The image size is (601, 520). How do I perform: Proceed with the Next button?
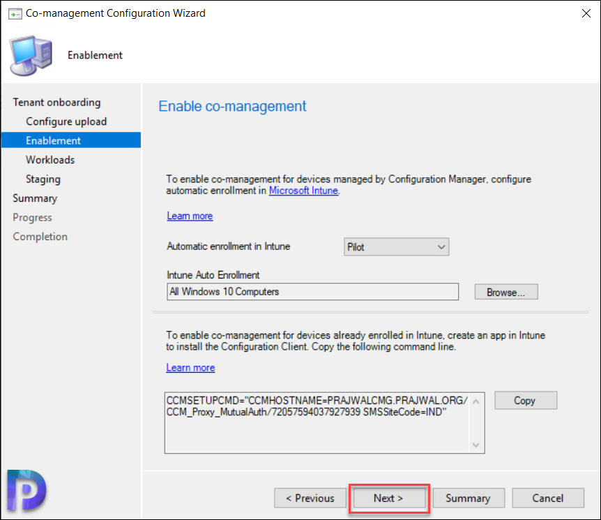(x=388, y=498)
